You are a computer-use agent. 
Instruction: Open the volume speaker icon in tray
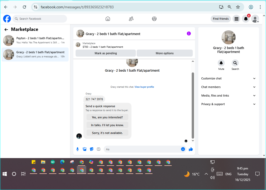pos(212,178)
